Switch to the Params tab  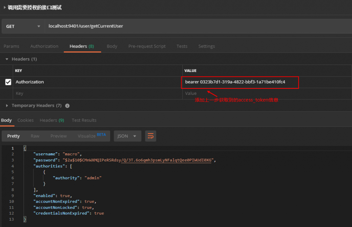click(12, 46)
